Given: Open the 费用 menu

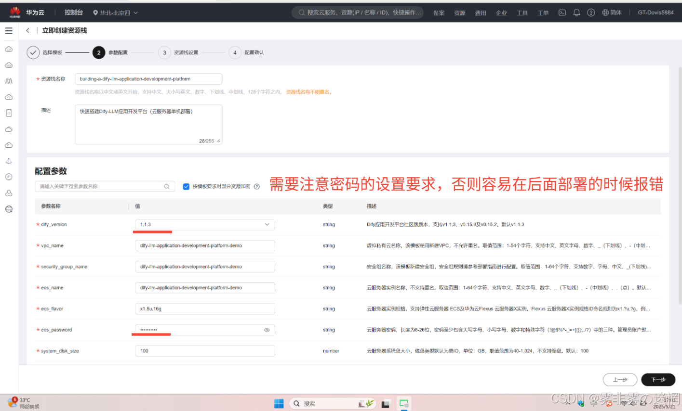Looking at the screenshot, I should click(x=481, y=13).
